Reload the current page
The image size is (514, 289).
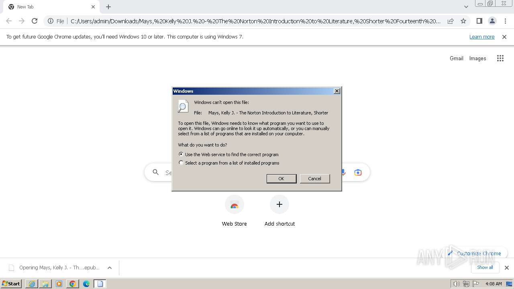pos(35,21)
